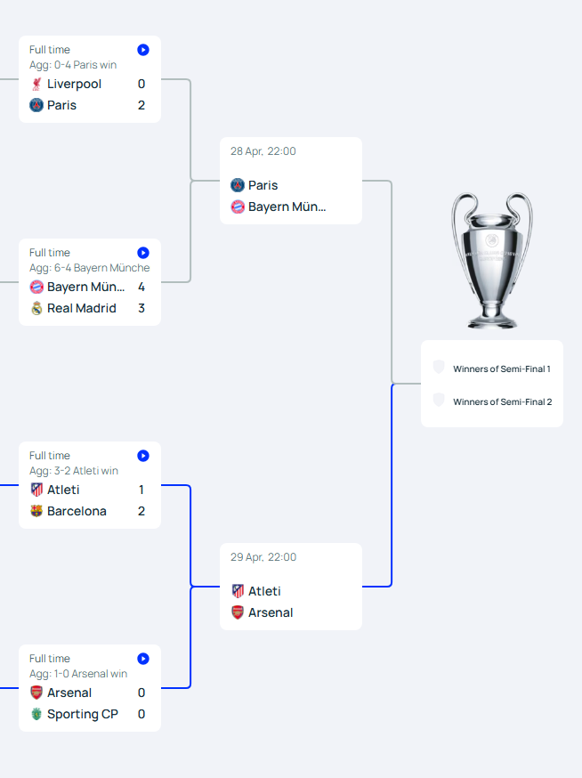Open the 28 Apr, 22:00 semi-final card
This screenshot has width=582, height=778.
pos(291,181)
